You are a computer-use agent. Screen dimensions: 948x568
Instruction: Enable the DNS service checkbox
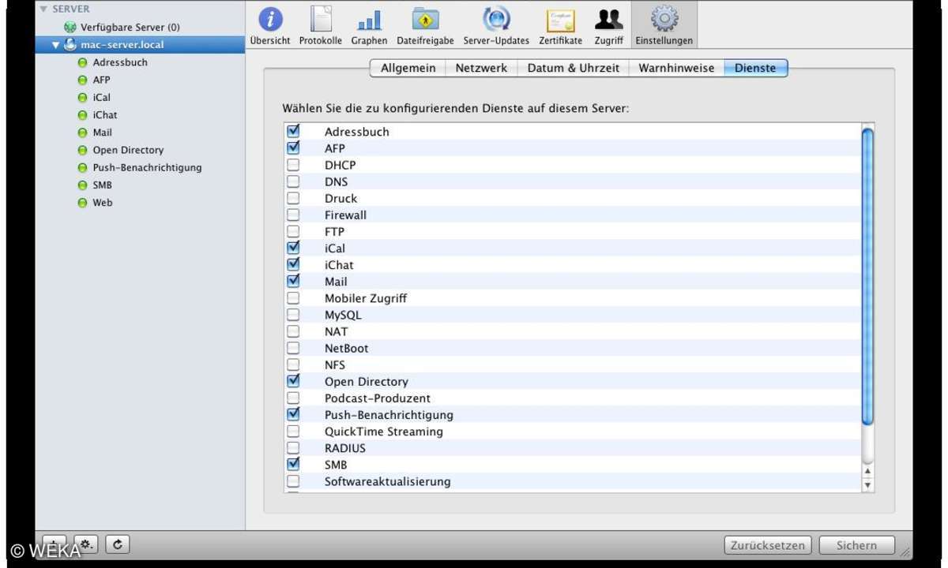pos(293,181)
